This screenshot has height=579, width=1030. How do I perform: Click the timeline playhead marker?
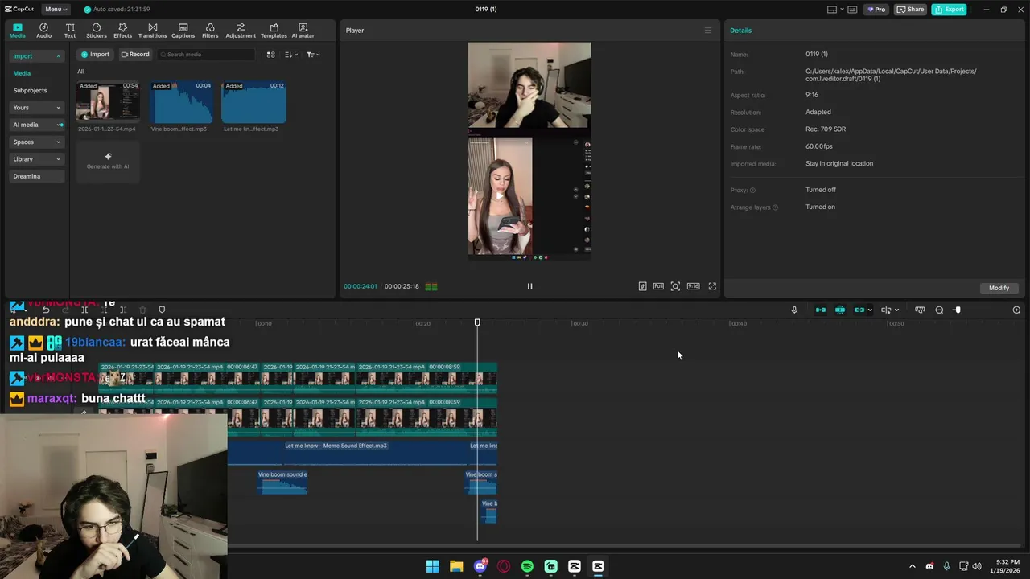point(477,322)
